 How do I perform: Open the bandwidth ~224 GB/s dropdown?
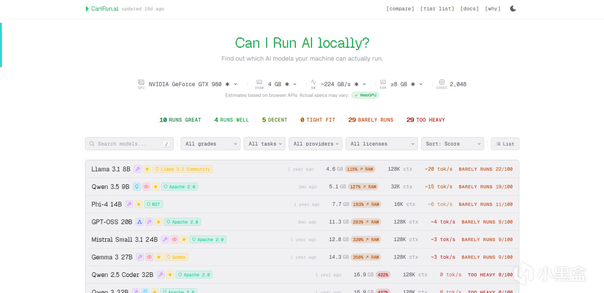[344, 84]
